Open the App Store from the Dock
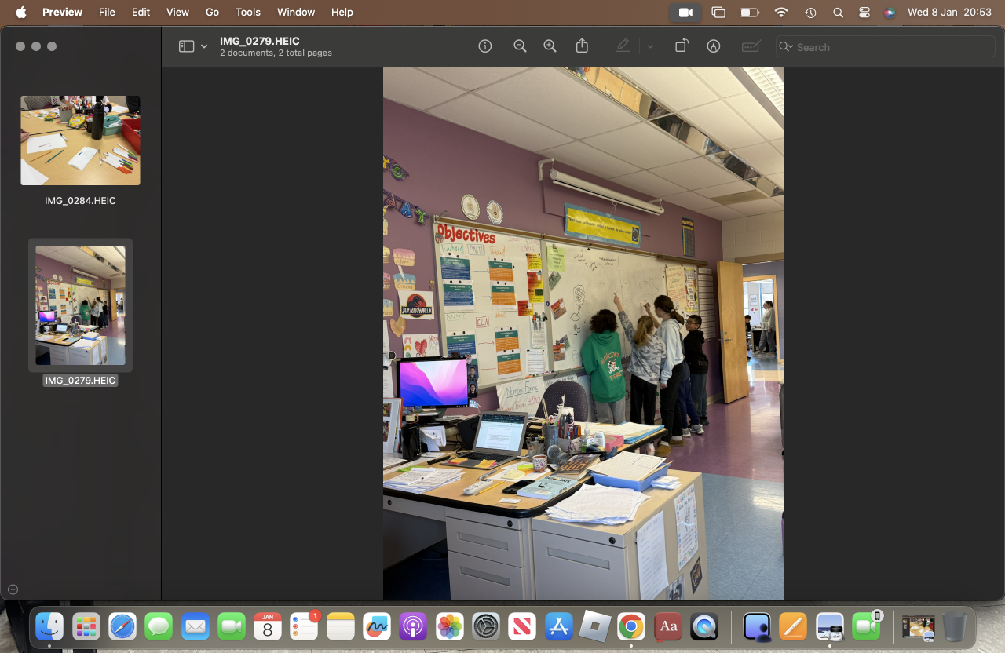Screen dimensions: 1005x653 pos(559,626)
